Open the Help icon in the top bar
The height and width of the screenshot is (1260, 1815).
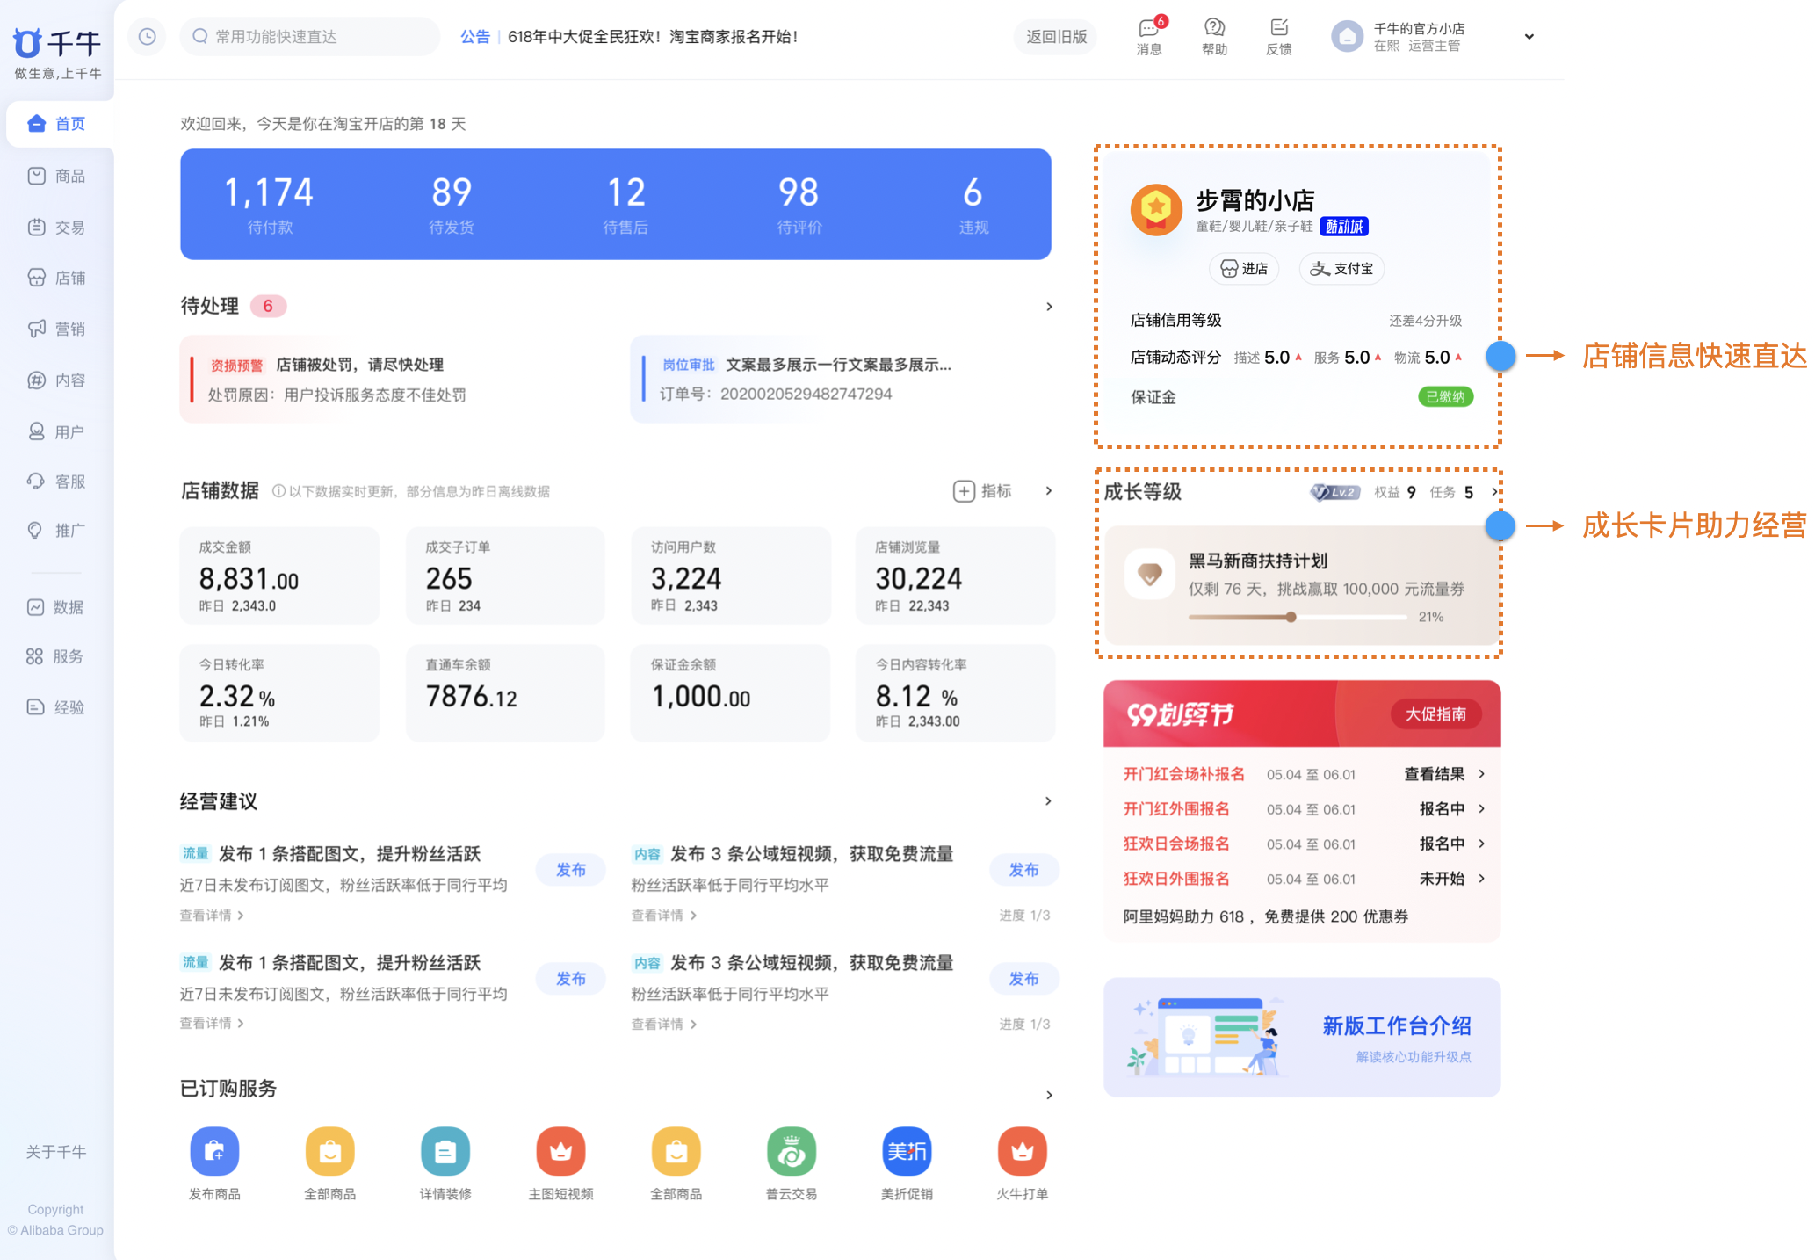click(x=1214, y=29)
